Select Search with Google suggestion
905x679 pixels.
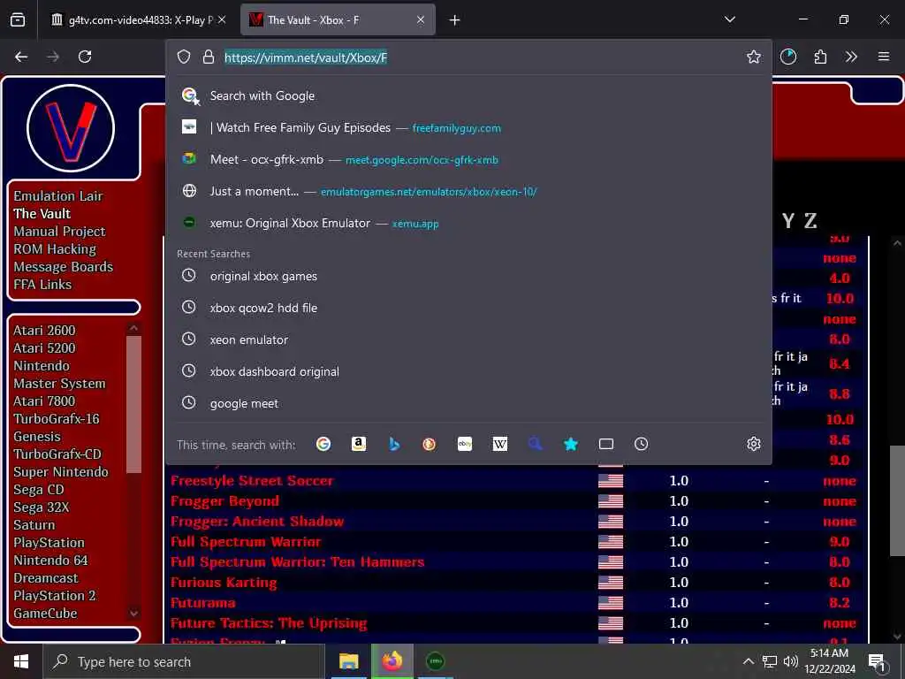[x=468, y=95]
